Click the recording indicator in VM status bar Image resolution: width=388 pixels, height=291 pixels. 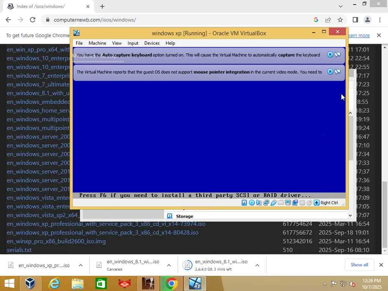[x=295, y=203]
